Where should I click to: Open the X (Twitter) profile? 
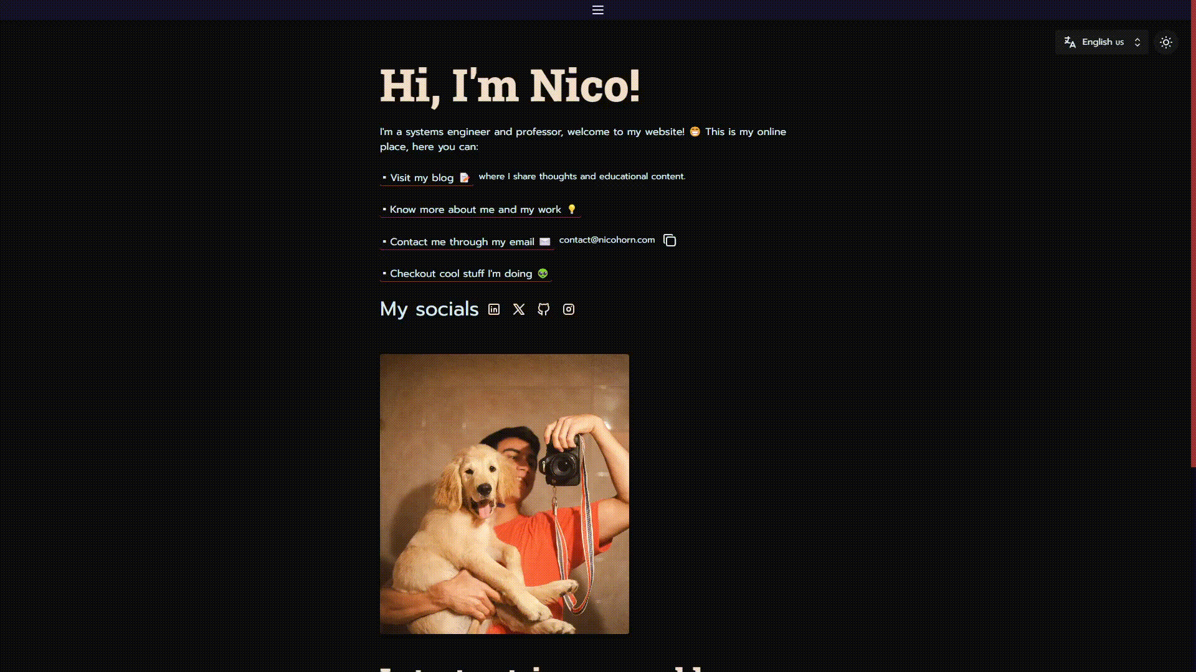tap(518, 309)
